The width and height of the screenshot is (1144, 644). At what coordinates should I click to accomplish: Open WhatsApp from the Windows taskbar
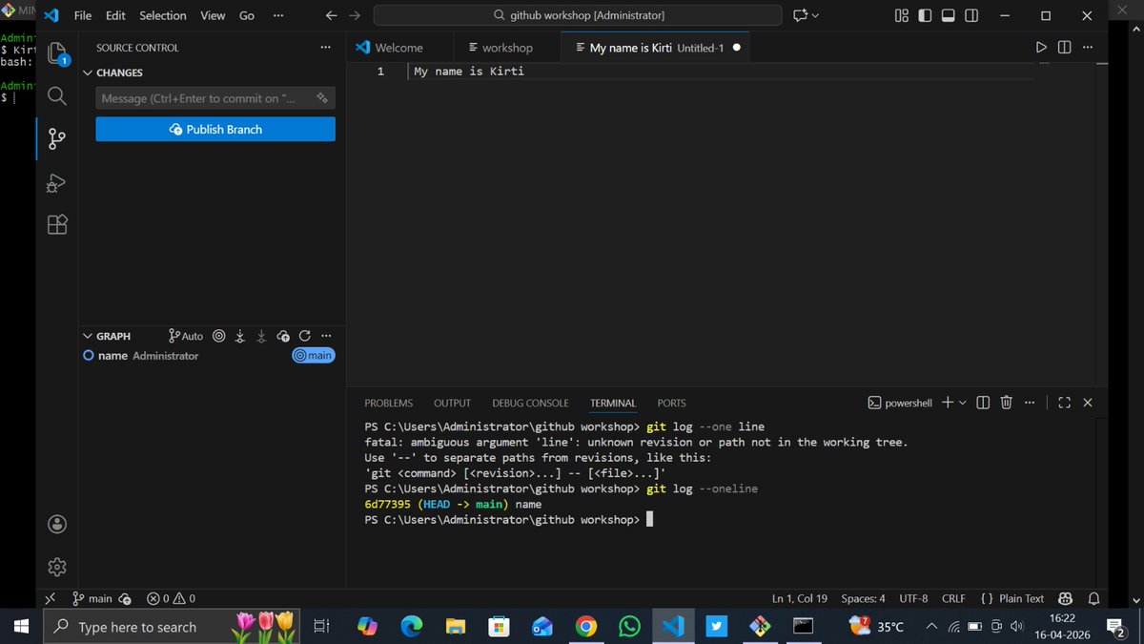[629, 627]
